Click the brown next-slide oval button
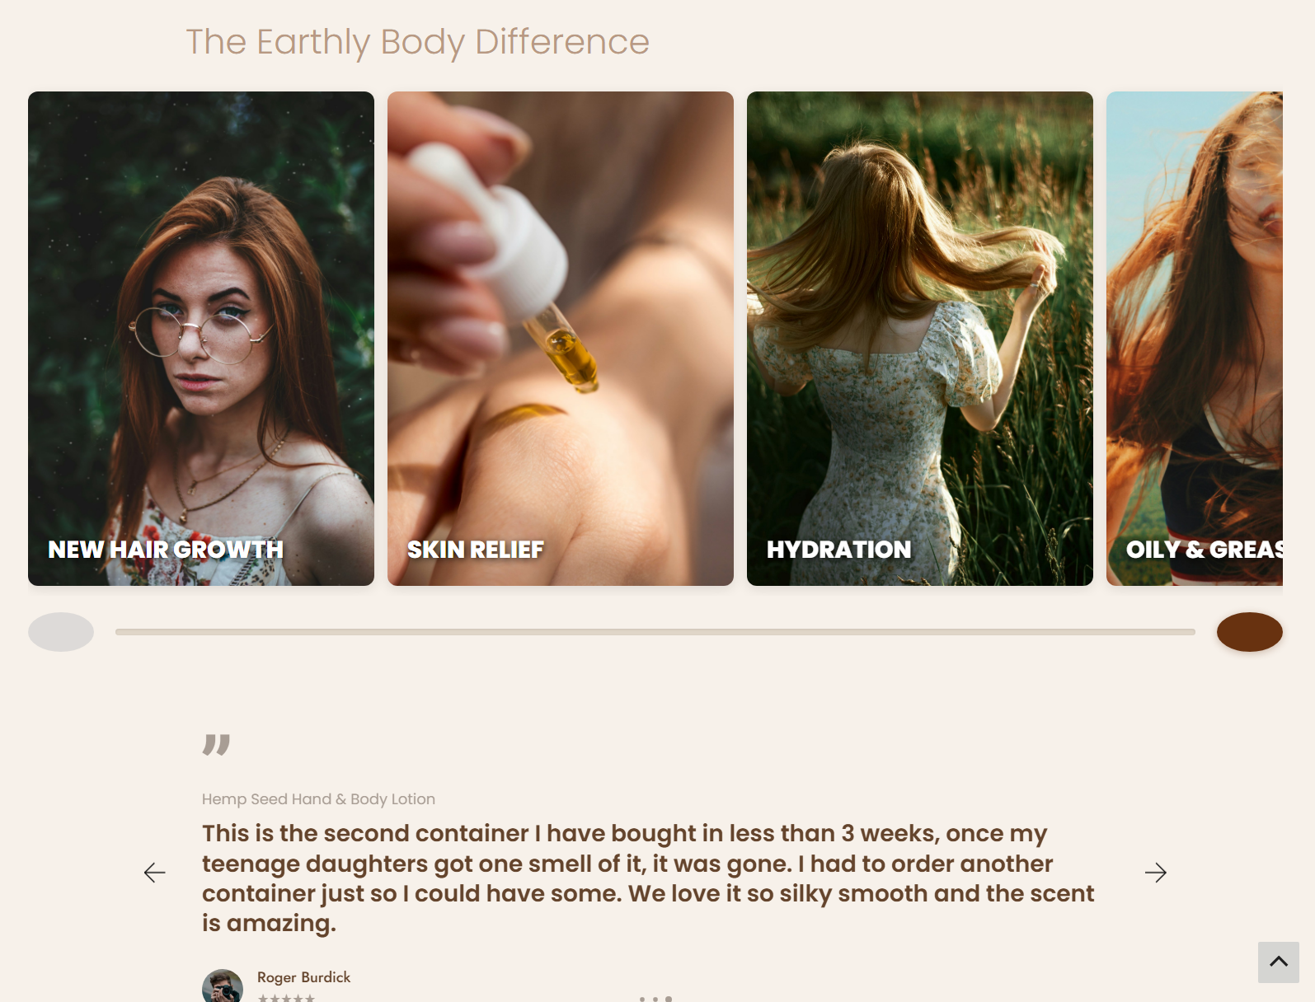 click(1250, 632)
